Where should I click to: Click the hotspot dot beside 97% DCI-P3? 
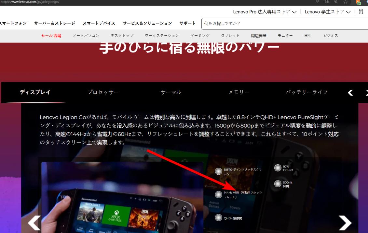[278, 167]
